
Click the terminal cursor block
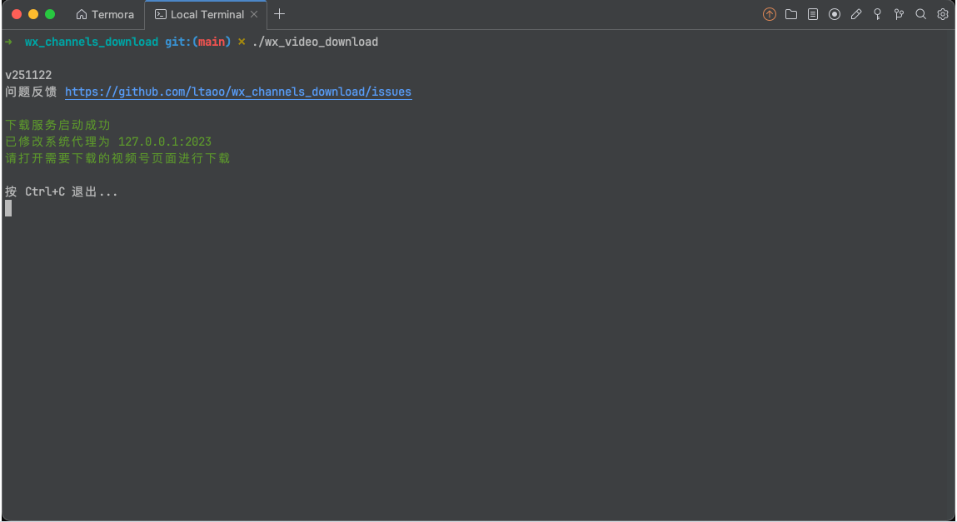pos(8,208)
